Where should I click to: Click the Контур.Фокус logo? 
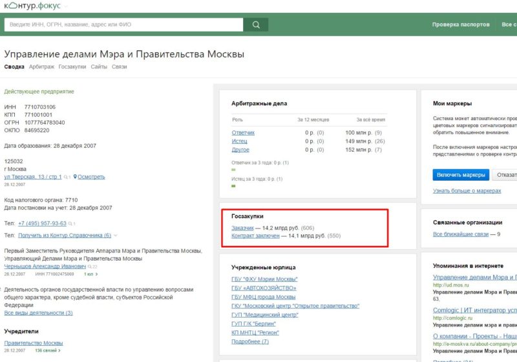click(x=32, y=6)
